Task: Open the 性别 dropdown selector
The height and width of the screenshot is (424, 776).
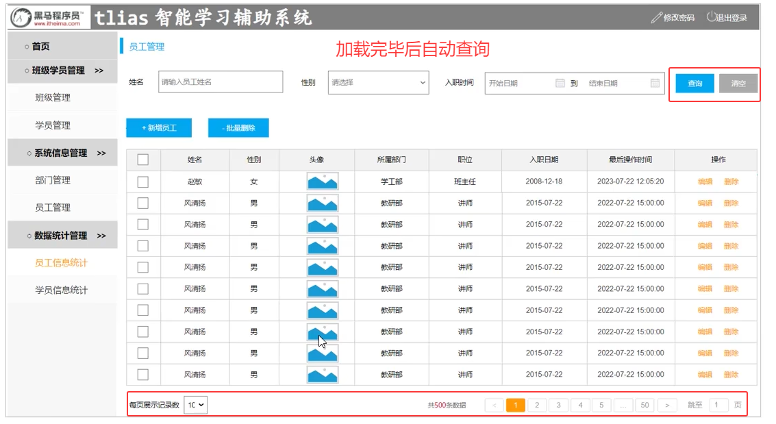Action: click(378, 83)
